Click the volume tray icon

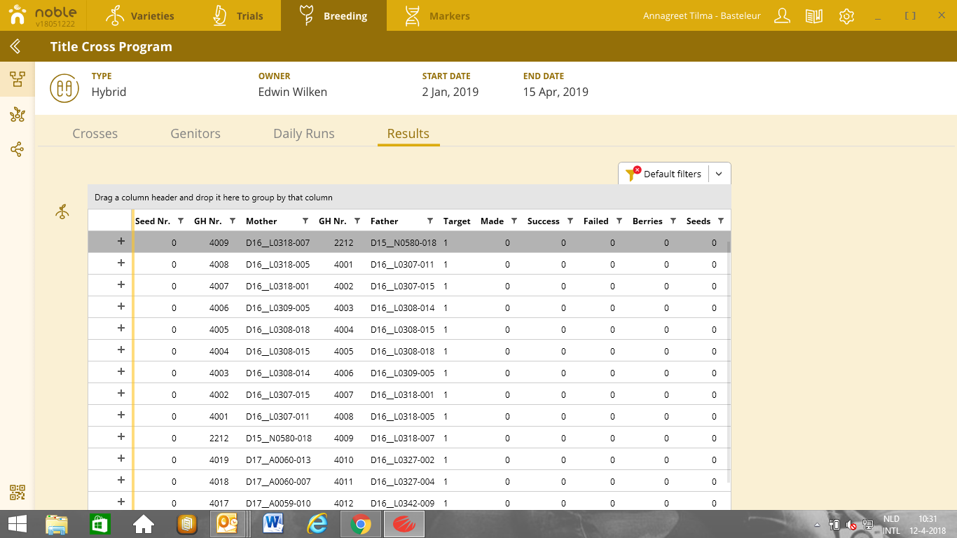click(x=851, y=525)
